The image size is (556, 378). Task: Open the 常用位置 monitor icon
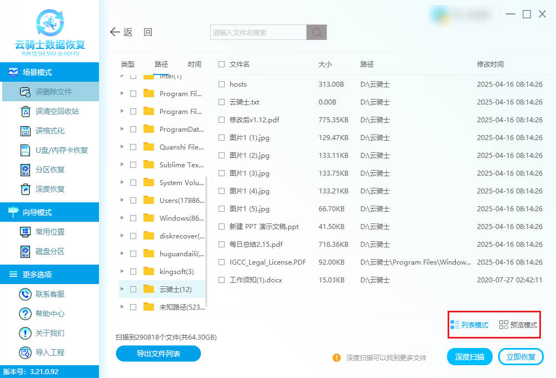[x=25, y=232]
